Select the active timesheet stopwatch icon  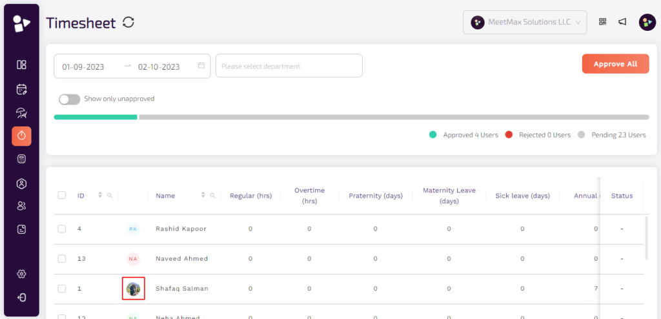tap(21, 136)
